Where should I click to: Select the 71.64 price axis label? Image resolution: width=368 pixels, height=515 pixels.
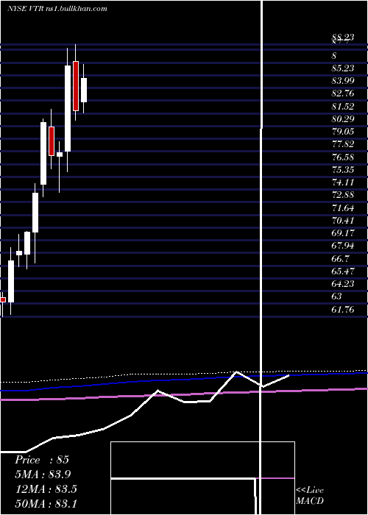343,207
